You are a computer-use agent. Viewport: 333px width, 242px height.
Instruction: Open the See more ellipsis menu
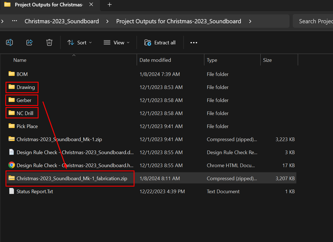pos(194,43)
